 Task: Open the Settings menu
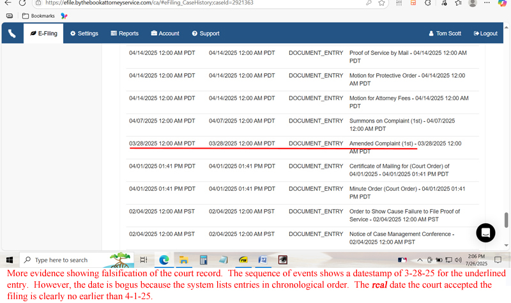(84, 33)
